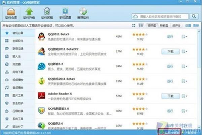
Task: Click the QQ影音3.2 film reel icon
Action: click(x=41, y=66)
